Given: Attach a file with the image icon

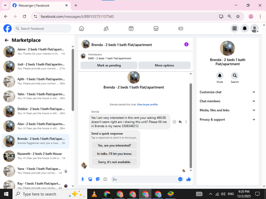Looking at the screenshot, I should tap(90, 179).
